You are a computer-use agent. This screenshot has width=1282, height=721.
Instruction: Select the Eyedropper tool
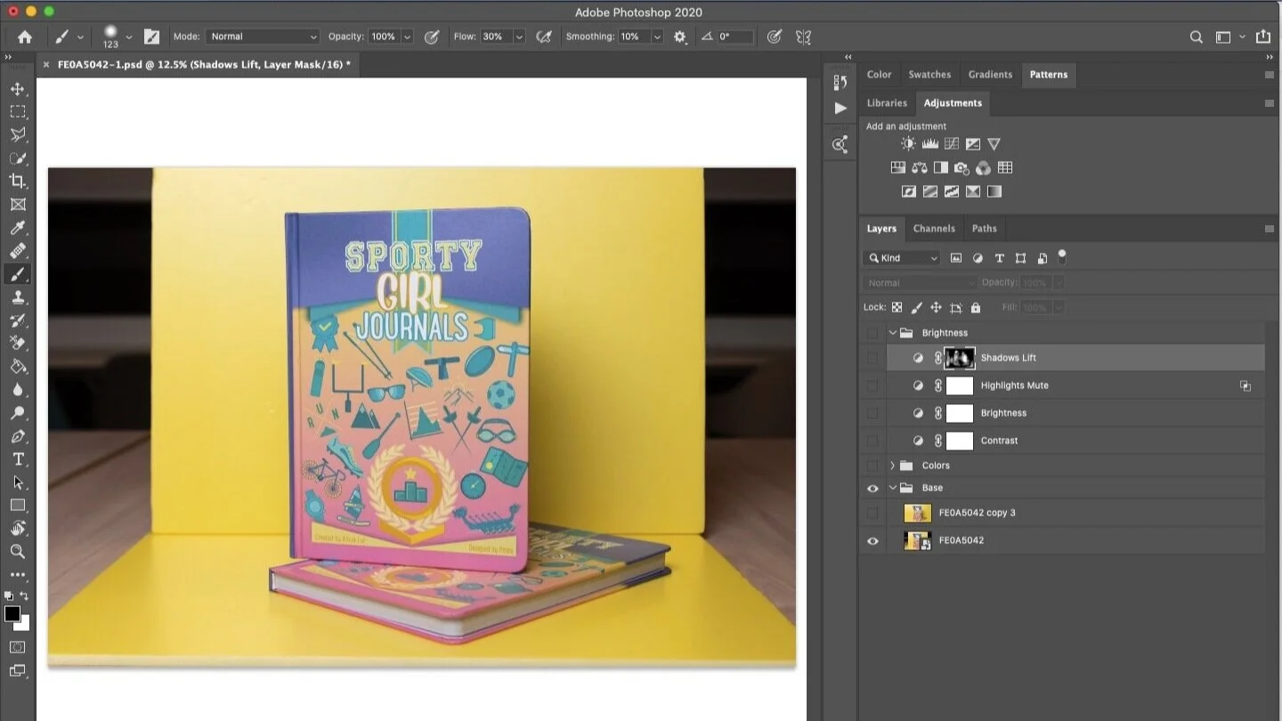[18, 228]
